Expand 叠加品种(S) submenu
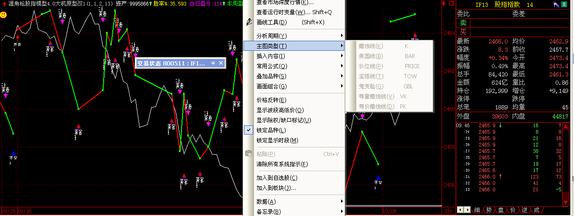 (x=294, y=76)
